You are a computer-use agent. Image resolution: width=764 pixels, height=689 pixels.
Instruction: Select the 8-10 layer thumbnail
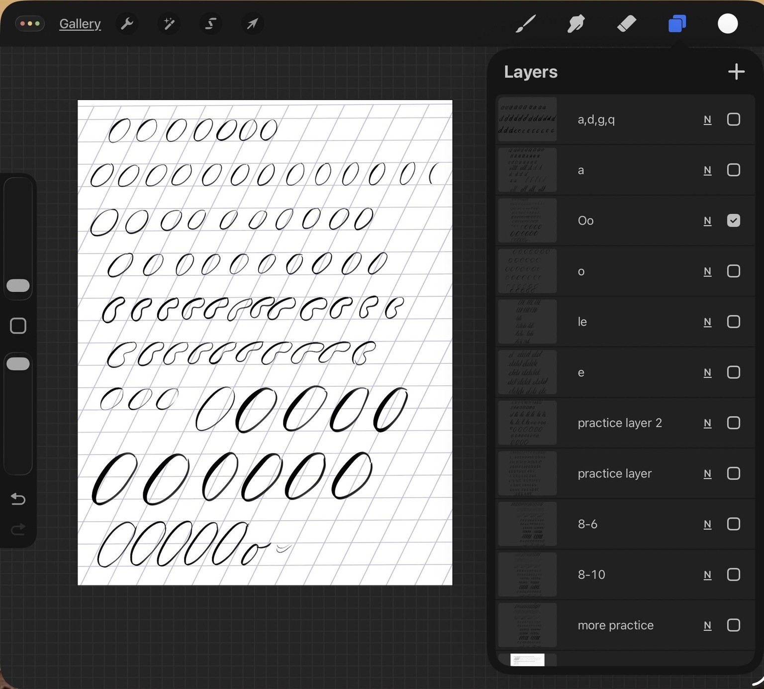click(x=527, y=574)
